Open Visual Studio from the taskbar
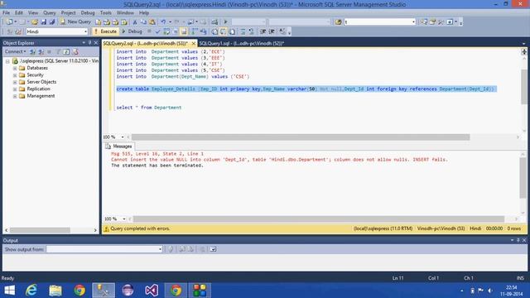Screen dimensions: 530x298 [x=152, y=291]
